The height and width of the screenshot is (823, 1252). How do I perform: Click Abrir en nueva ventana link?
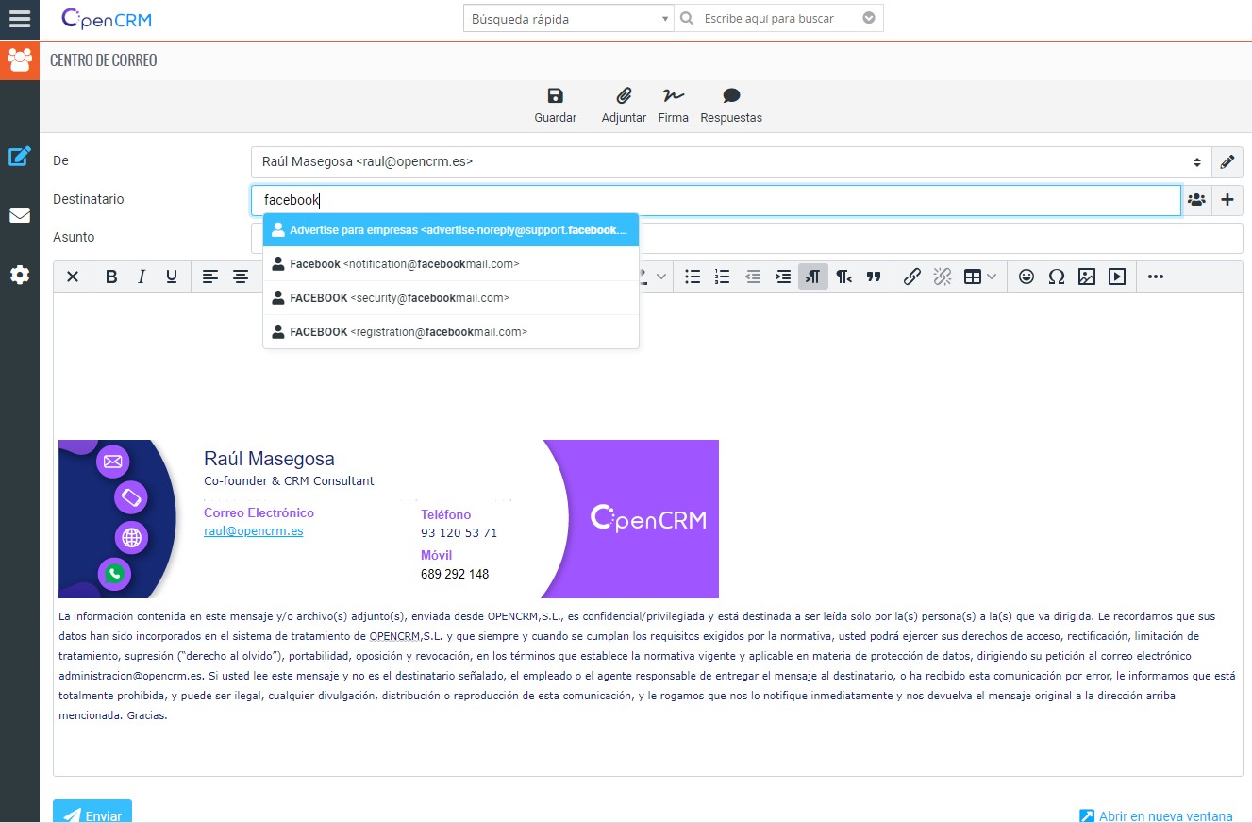tap(1156, 816)
